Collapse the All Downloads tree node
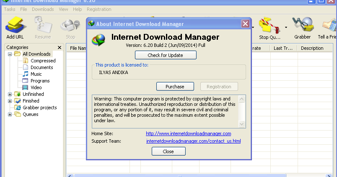Viewport: 337px width, 177px height. point(10,54)
